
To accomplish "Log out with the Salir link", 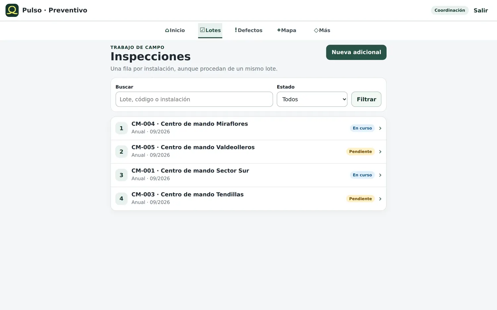I will coord(481,10).
